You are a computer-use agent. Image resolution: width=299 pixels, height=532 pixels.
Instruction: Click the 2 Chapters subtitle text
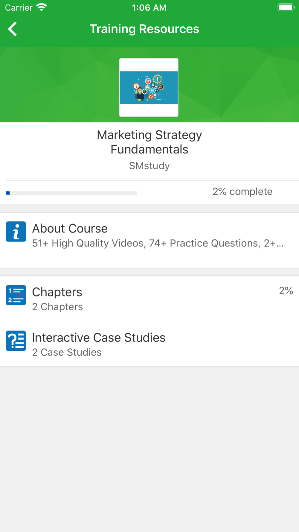coord(57,307)
